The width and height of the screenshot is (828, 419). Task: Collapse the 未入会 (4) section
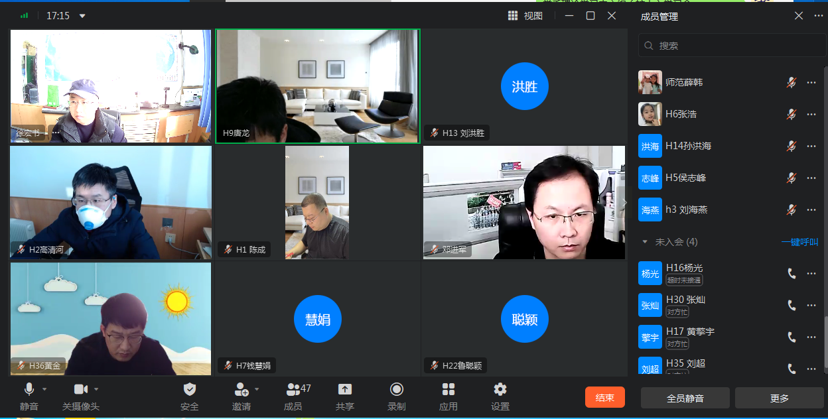[644, 242]
